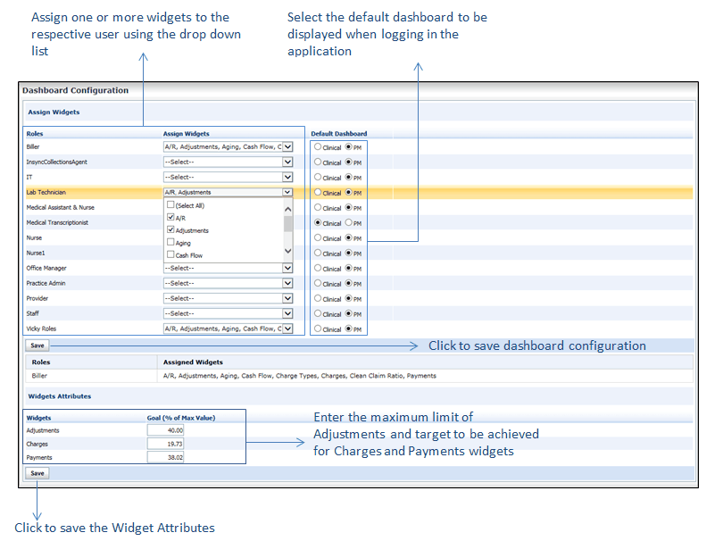Click the Default Dashboard column header
The width and height of the screenshot is (723, 541).
(x=339, y=134)
